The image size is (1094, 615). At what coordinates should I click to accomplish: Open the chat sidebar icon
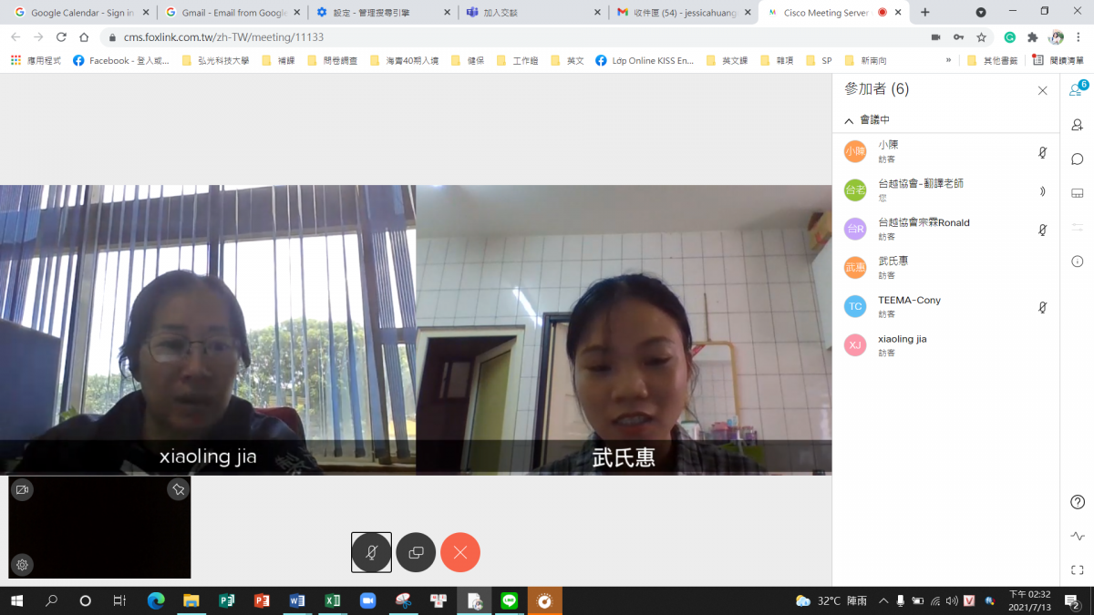pyautogui.click(x=1077, y=159)
